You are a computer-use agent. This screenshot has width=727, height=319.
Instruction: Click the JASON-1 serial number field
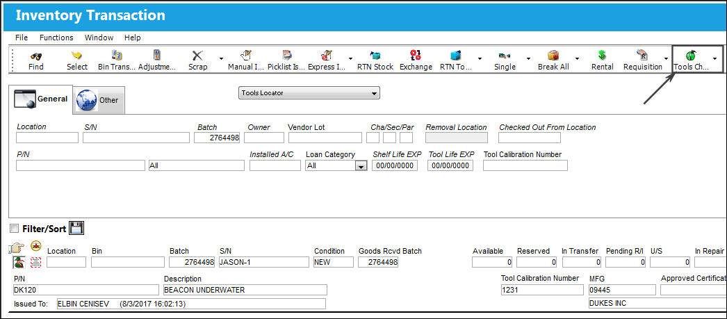click(x=263, y=262)
